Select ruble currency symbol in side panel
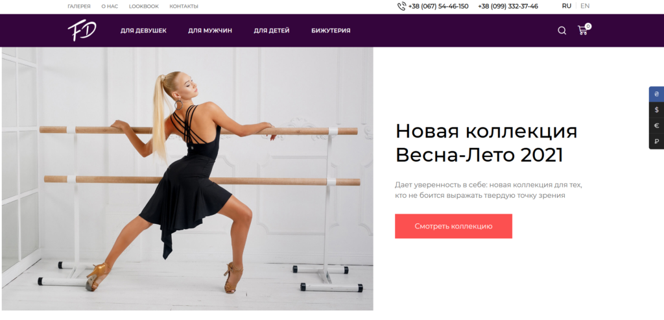Image resolution: width=664 pixels, height=320 pixels. pos(656,141)
